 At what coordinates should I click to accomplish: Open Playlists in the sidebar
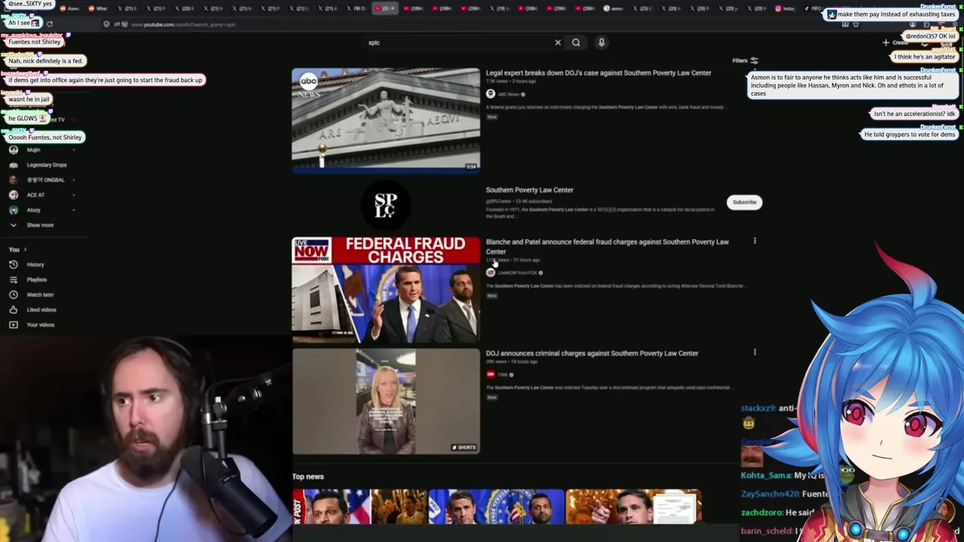[36, 279]
